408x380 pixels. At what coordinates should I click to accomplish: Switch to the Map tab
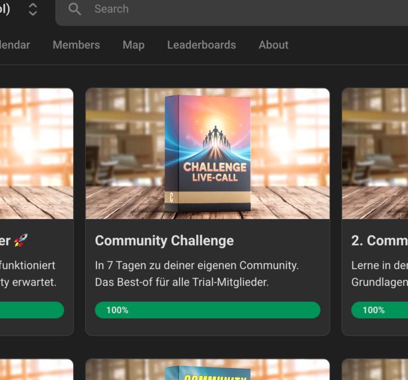tap(134, 45)
